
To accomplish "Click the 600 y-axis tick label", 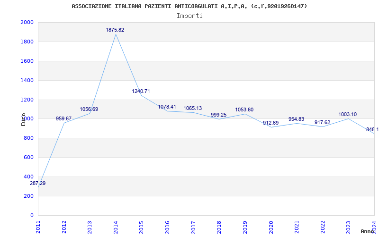I will 28,157.
